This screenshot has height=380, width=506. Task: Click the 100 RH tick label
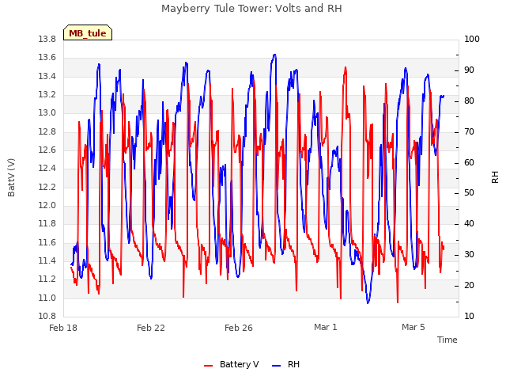[472, 39]
